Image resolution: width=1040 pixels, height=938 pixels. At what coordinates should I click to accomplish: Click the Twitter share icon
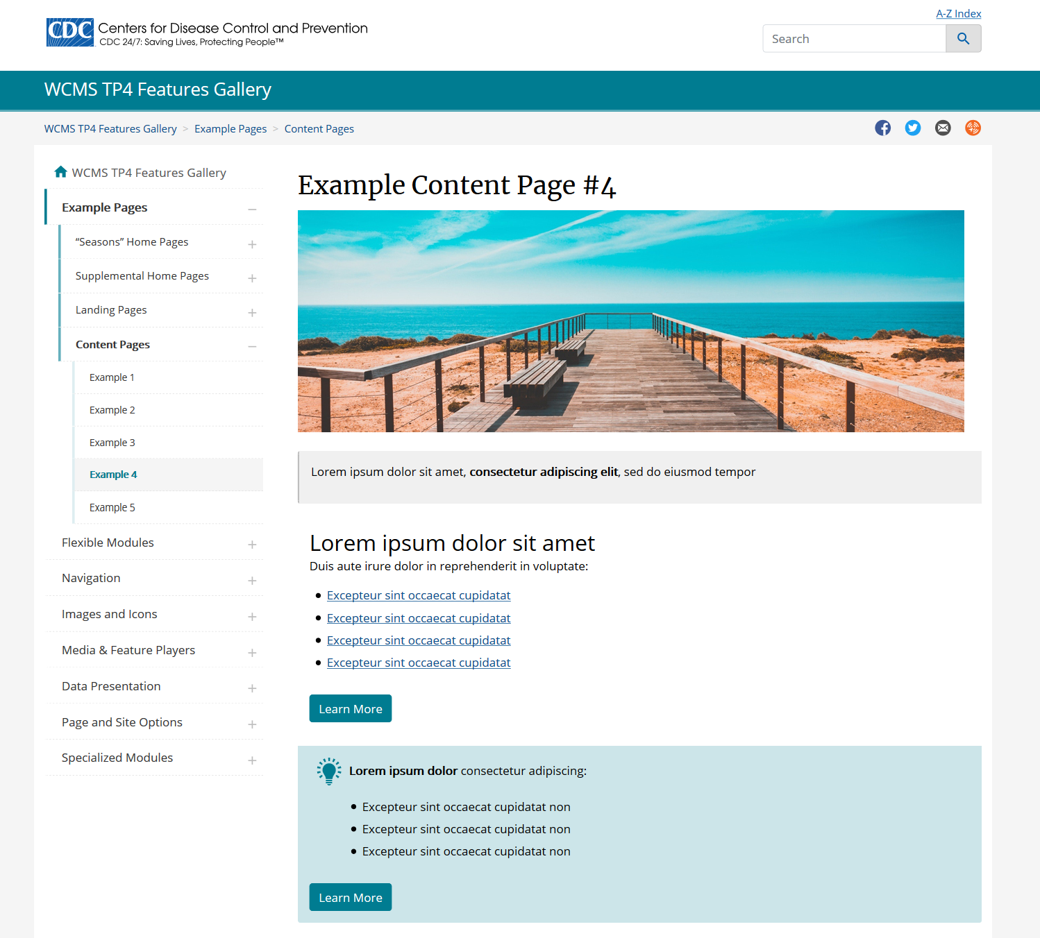click(x=912, y=128)
